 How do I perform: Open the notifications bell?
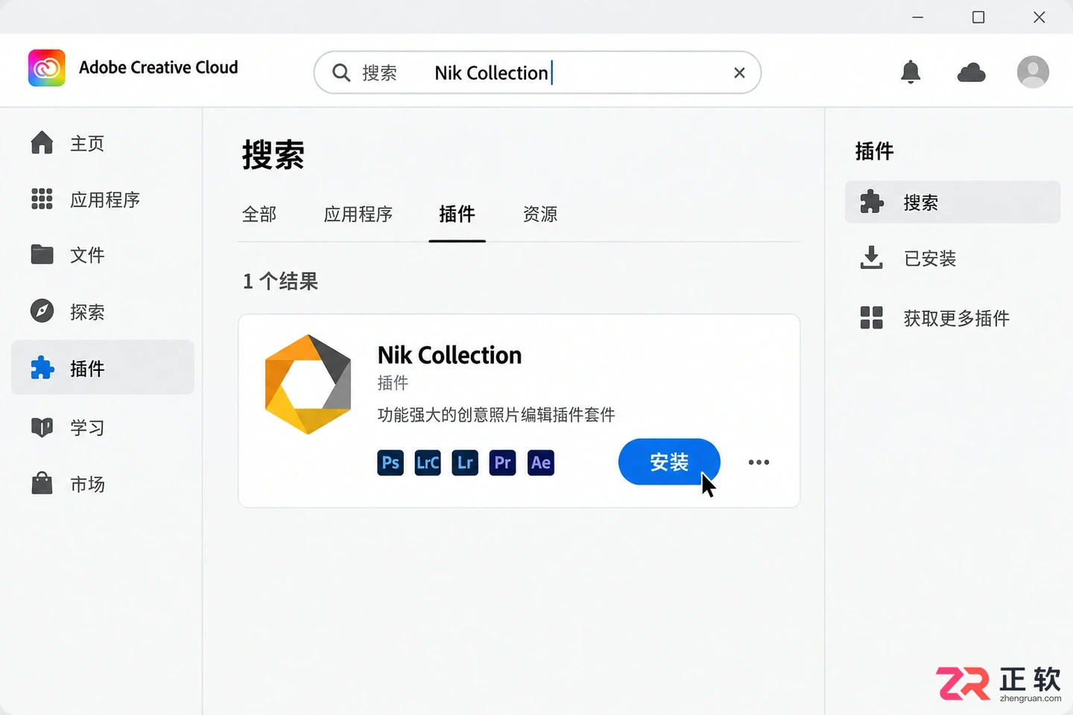[911, 72]
